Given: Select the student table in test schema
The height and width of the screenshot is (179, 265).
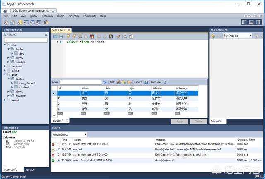Looking at the screenshot, I should coord(24,87).
